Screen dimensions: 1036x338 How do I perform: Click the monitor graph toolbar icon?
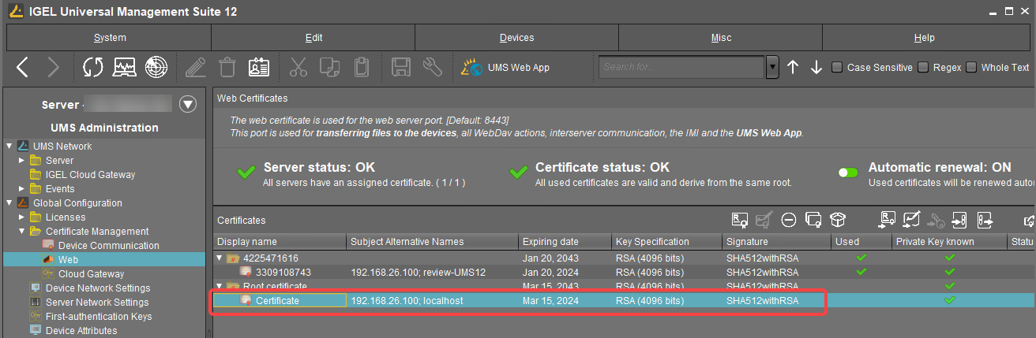tap(125, 68)
